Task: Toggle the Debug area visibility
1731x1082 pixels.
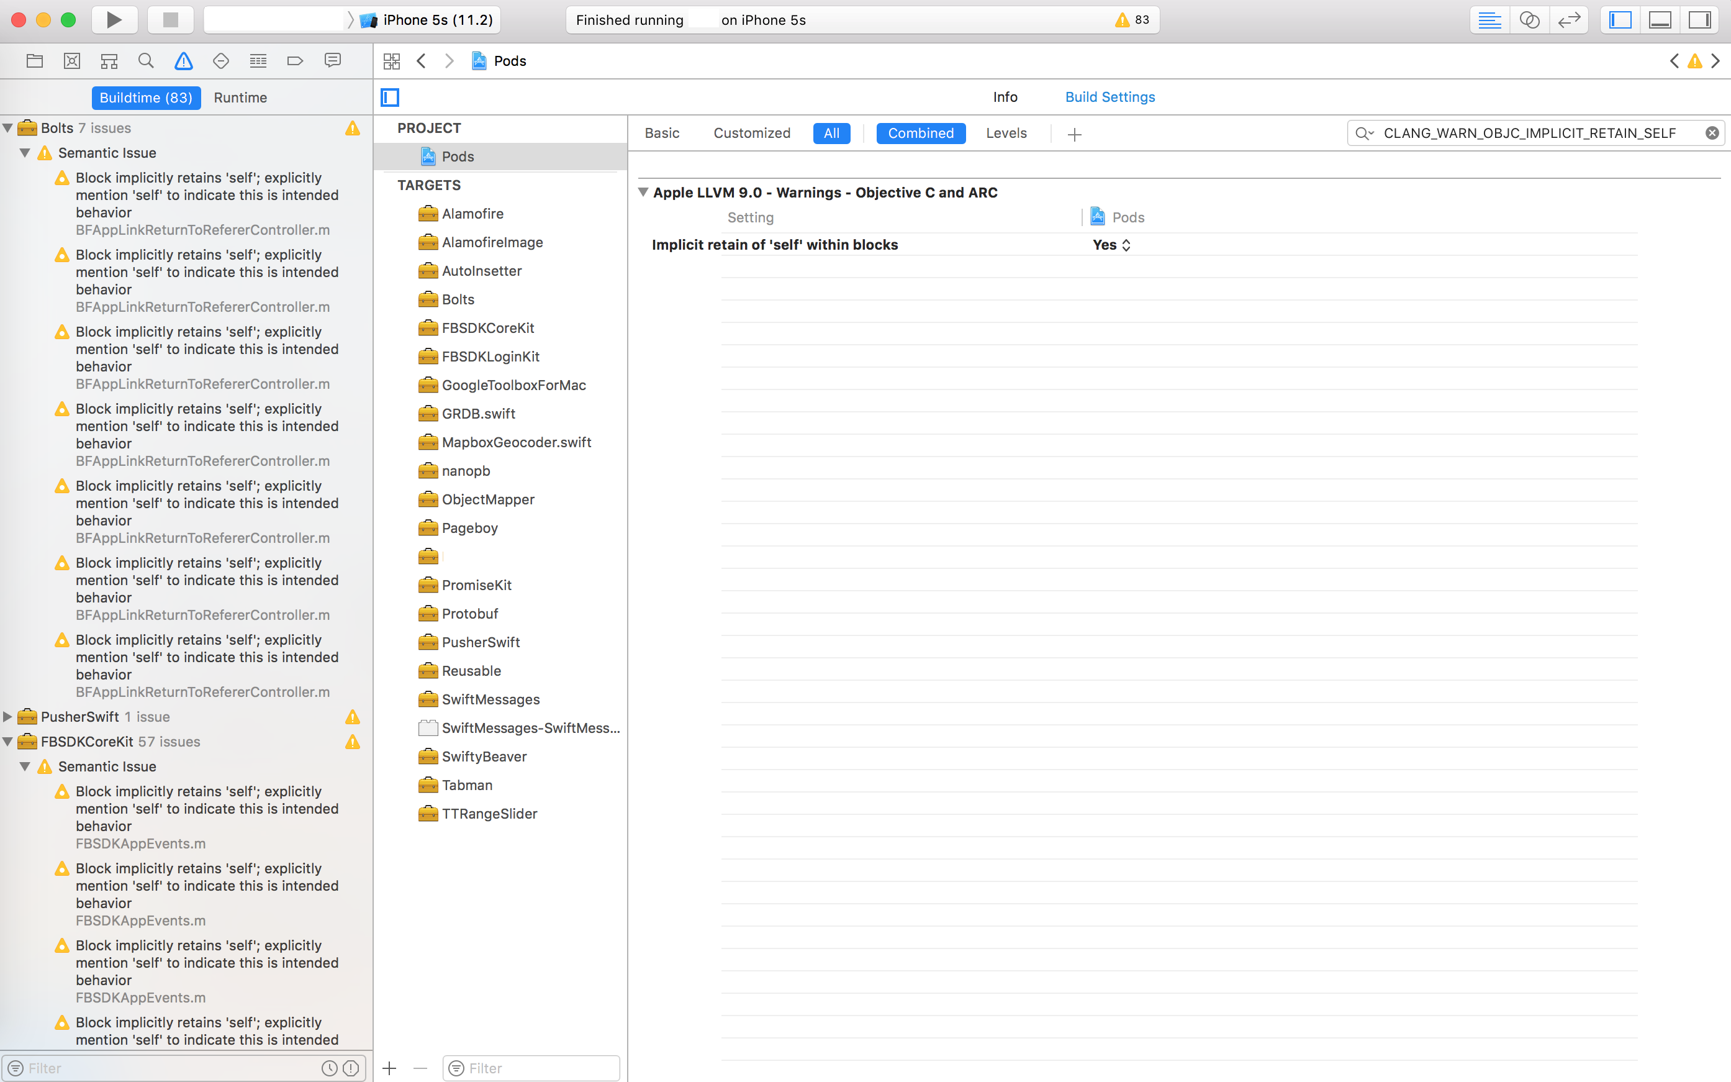Action: point(1660,20)
